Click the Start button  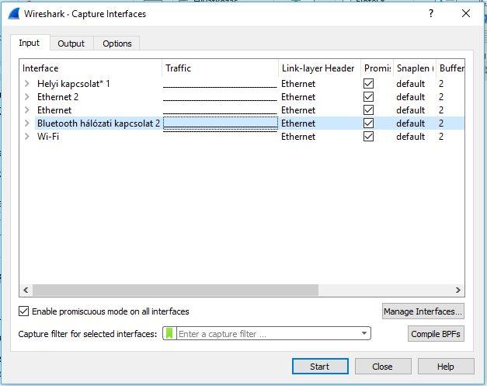tap(320, 367)
